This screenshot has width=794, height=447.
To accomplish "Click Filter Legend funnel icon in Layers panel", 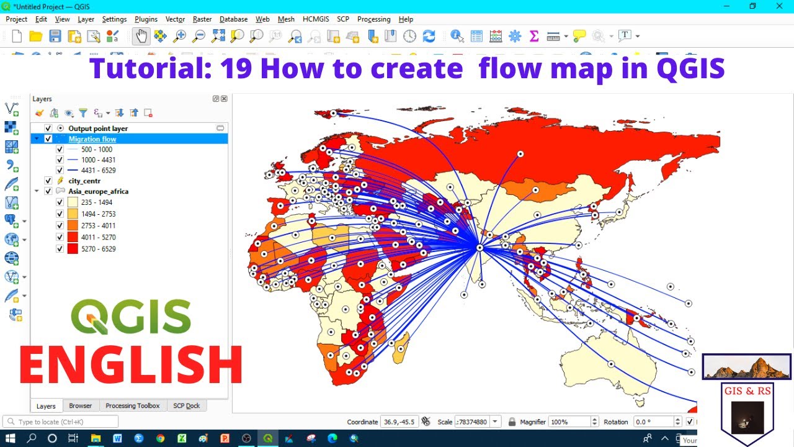I will point(83,113).
